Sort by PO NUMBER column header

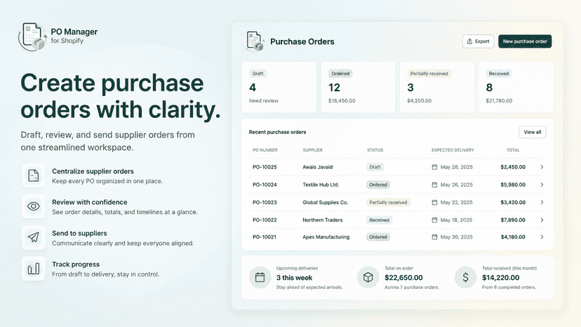pos(265,150)
